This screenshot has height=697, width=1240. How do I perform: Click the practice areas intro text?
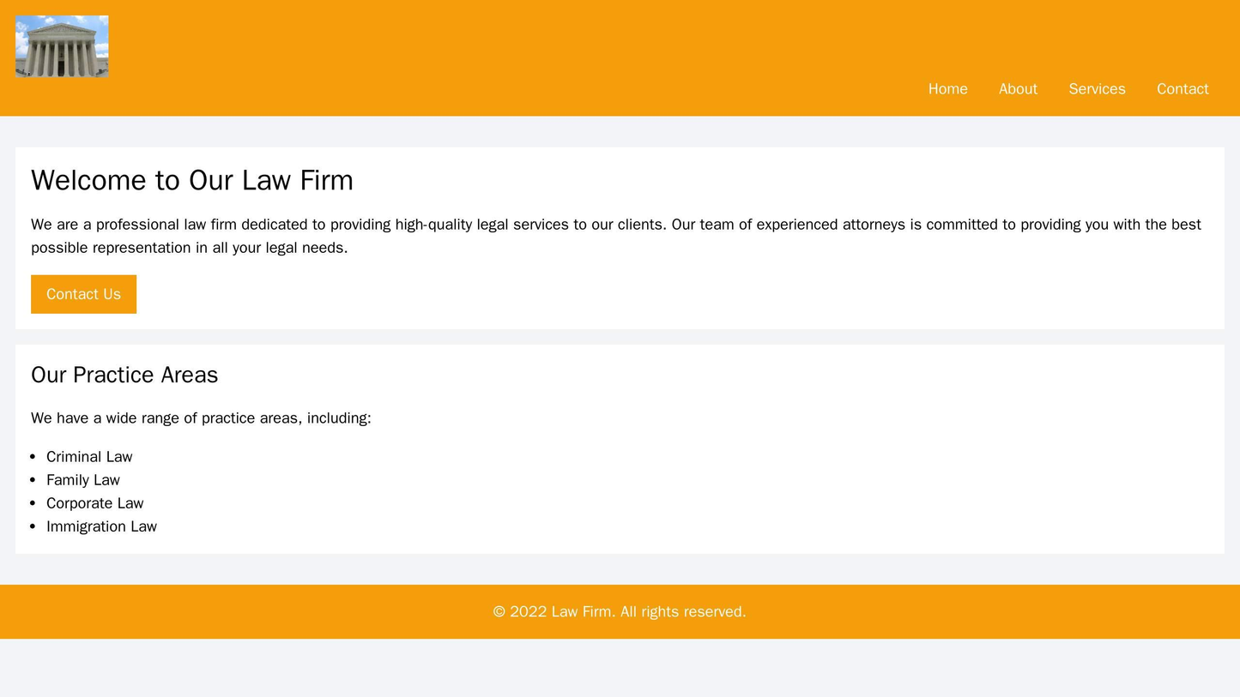[x=200, y=418]
